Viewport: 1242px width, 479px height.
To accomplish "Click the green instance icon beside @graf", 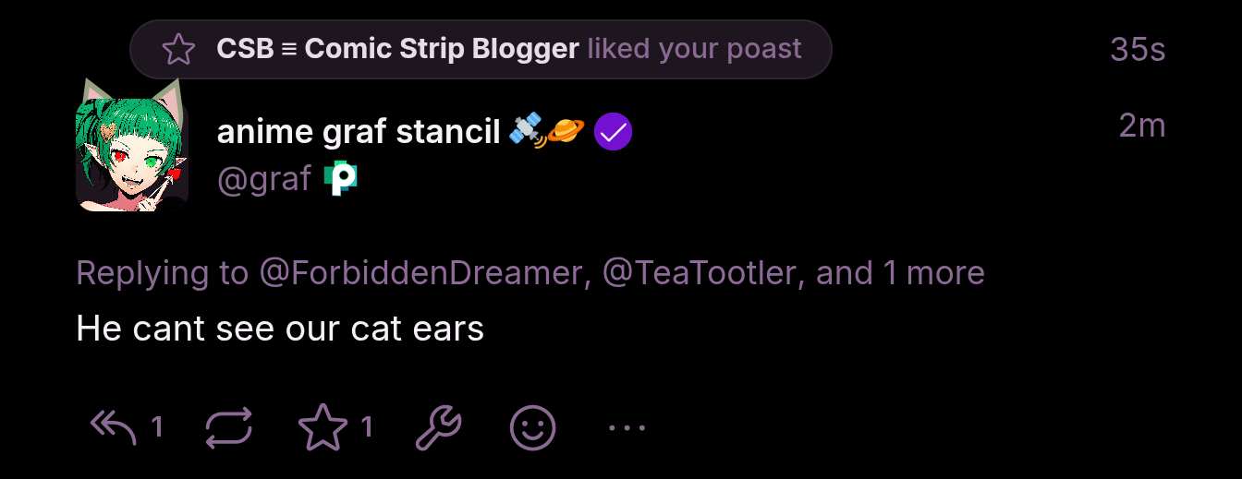I will tap(341, 178).
